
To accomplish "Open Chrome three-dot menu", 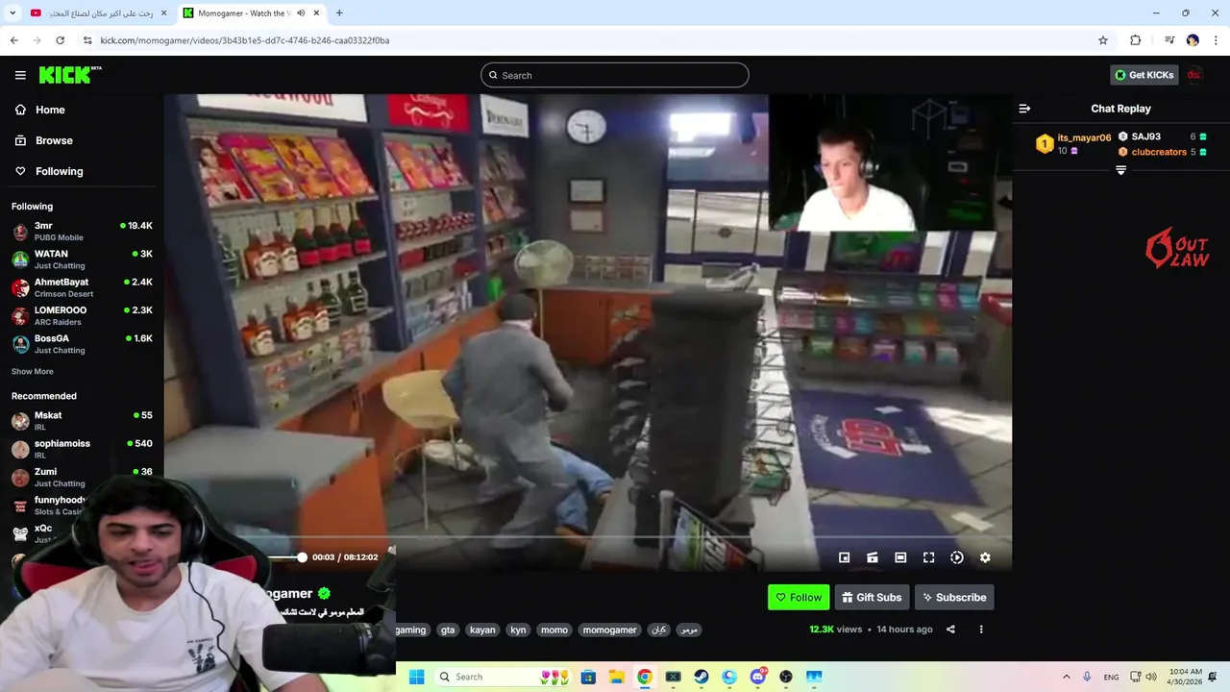I will [1216, 40].
